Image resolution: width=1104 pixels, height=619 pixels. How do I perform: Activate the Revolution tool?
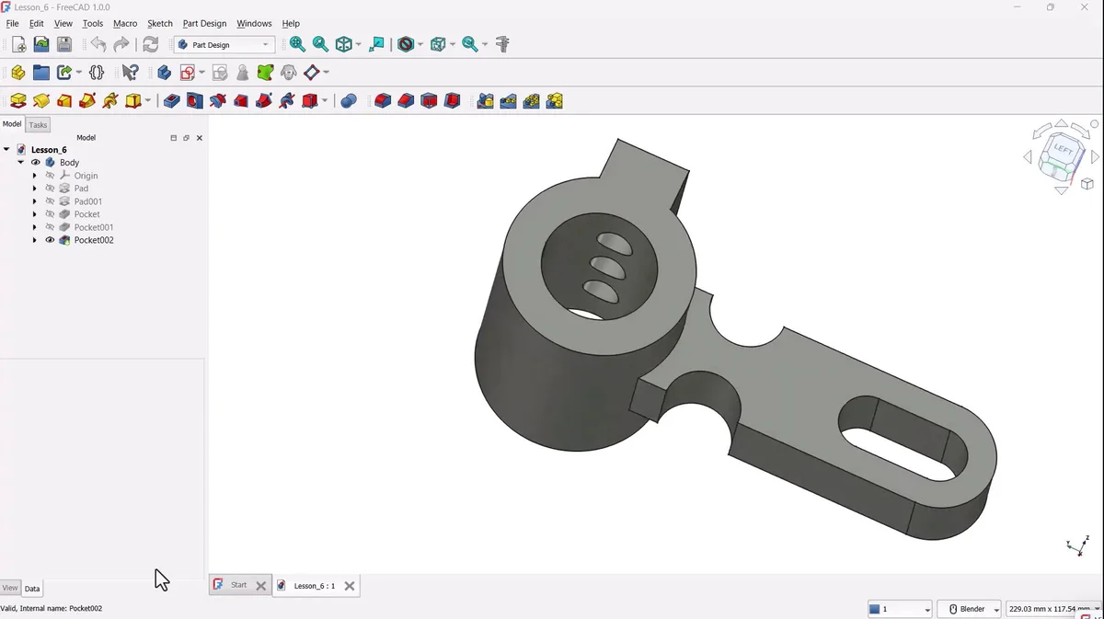coord(40,101)
